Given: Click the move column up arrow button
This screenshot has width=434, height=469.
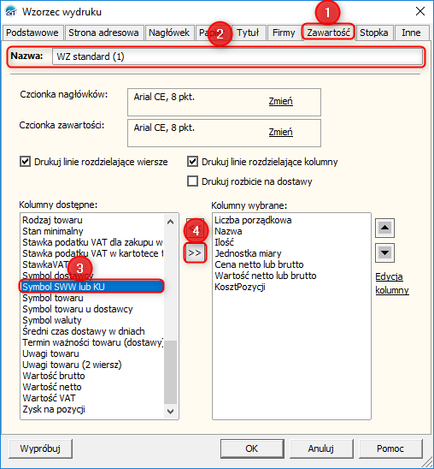Looking at the screenshot, I should [384, 228].
